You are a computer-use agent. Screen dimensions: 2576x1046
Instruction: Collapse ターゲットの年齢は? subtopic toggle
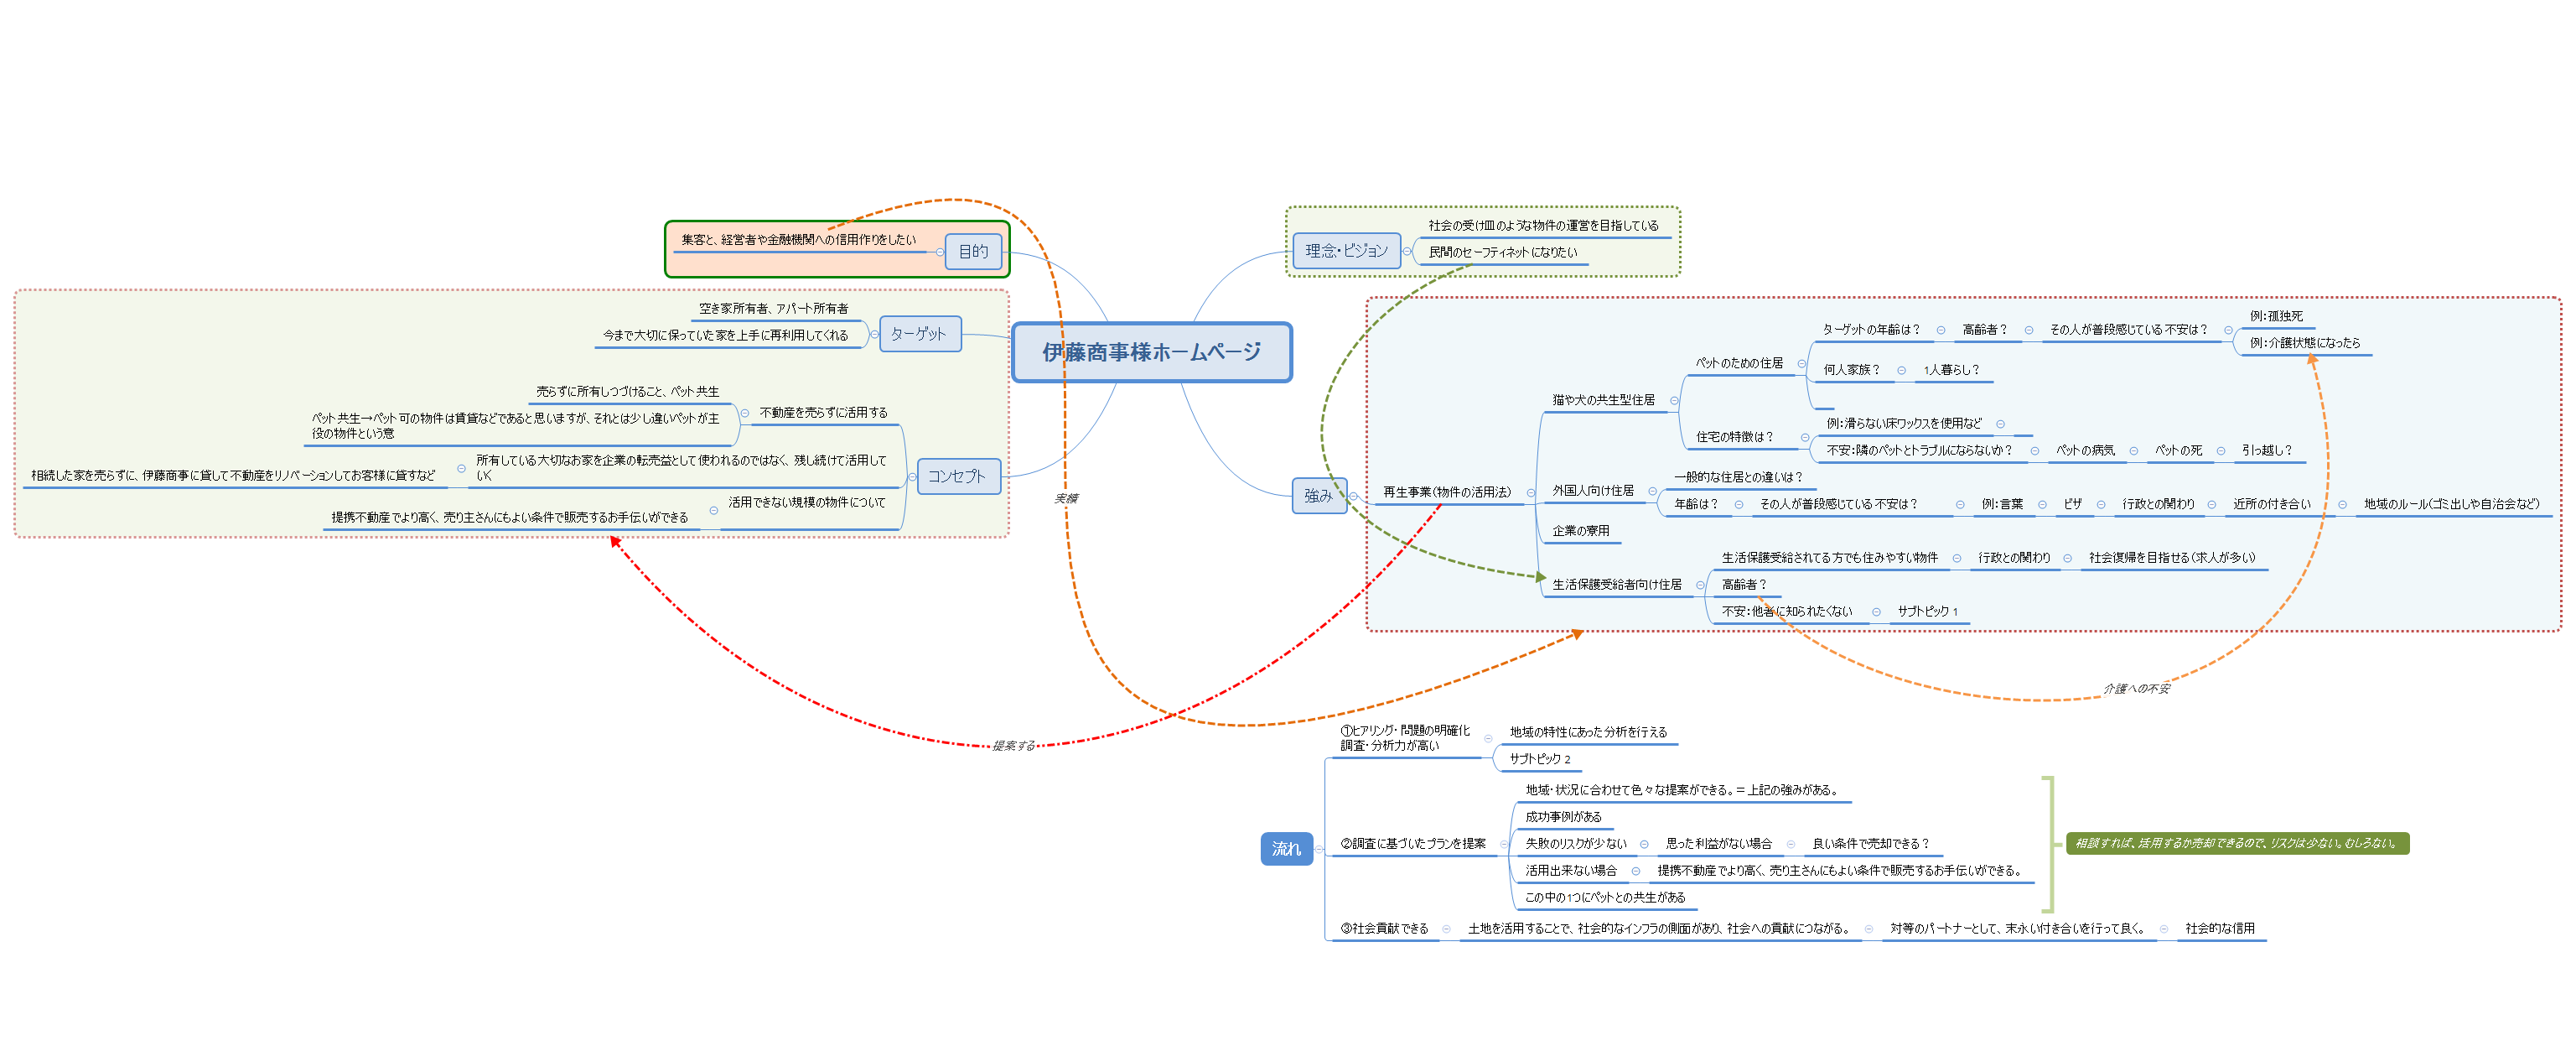1941,330
